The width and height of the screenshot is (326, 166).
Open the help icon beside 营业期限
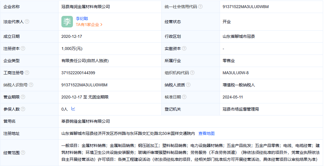[23, 97]
